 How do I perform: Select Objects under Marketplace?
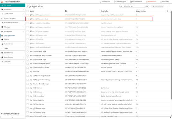point(6,39)
